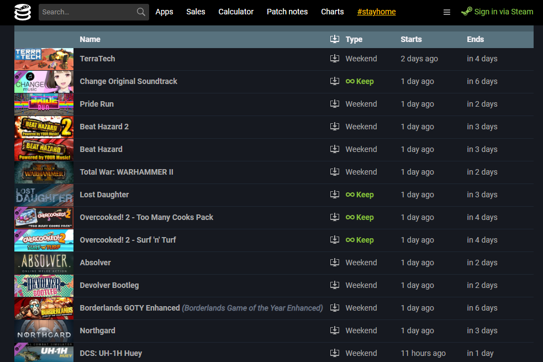Screen dimensions: 543x362
Task: Click the Beat Hazard 2 thumbnail
Action: [x=44, y=127]
